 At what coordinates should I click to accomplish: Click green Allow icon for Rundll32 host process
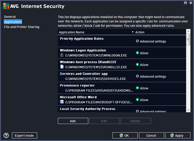coord(137,64)
